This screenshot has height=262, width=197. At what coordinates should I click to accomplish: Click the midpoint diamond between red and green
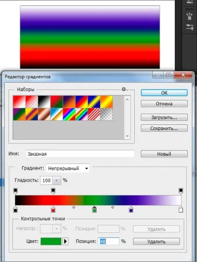[74, 207]
